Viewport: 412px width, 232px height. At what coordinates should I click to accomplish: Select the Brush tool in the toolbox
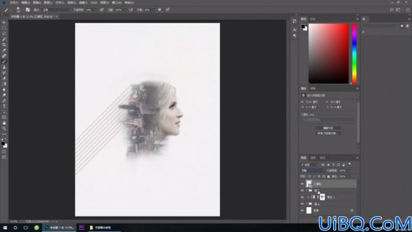click(x=4, y=61)
